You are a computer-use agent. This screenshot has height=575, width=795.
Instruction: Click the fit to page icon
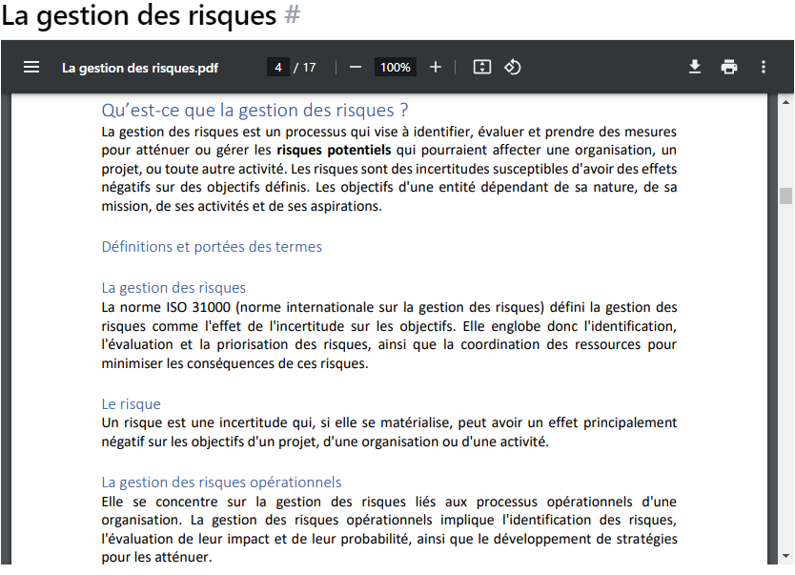coord(482,67)
